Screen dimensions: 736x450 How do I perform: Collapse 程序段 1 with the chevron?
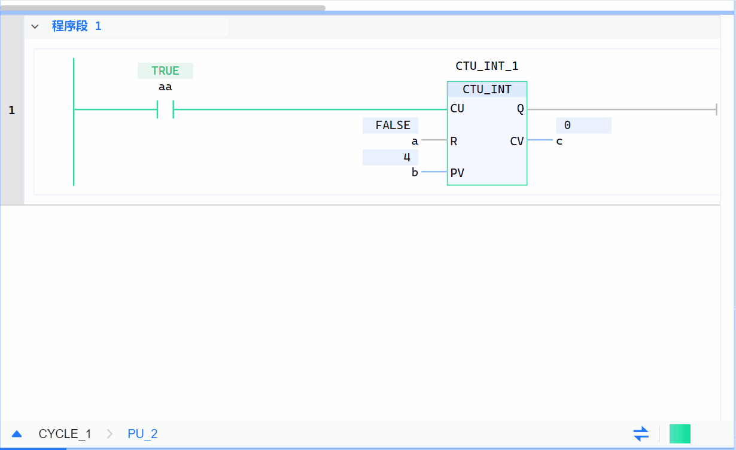coord(35,26)
